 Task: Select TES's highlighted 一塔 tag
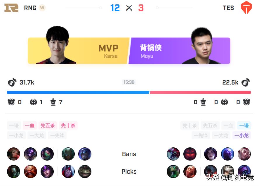244,125
